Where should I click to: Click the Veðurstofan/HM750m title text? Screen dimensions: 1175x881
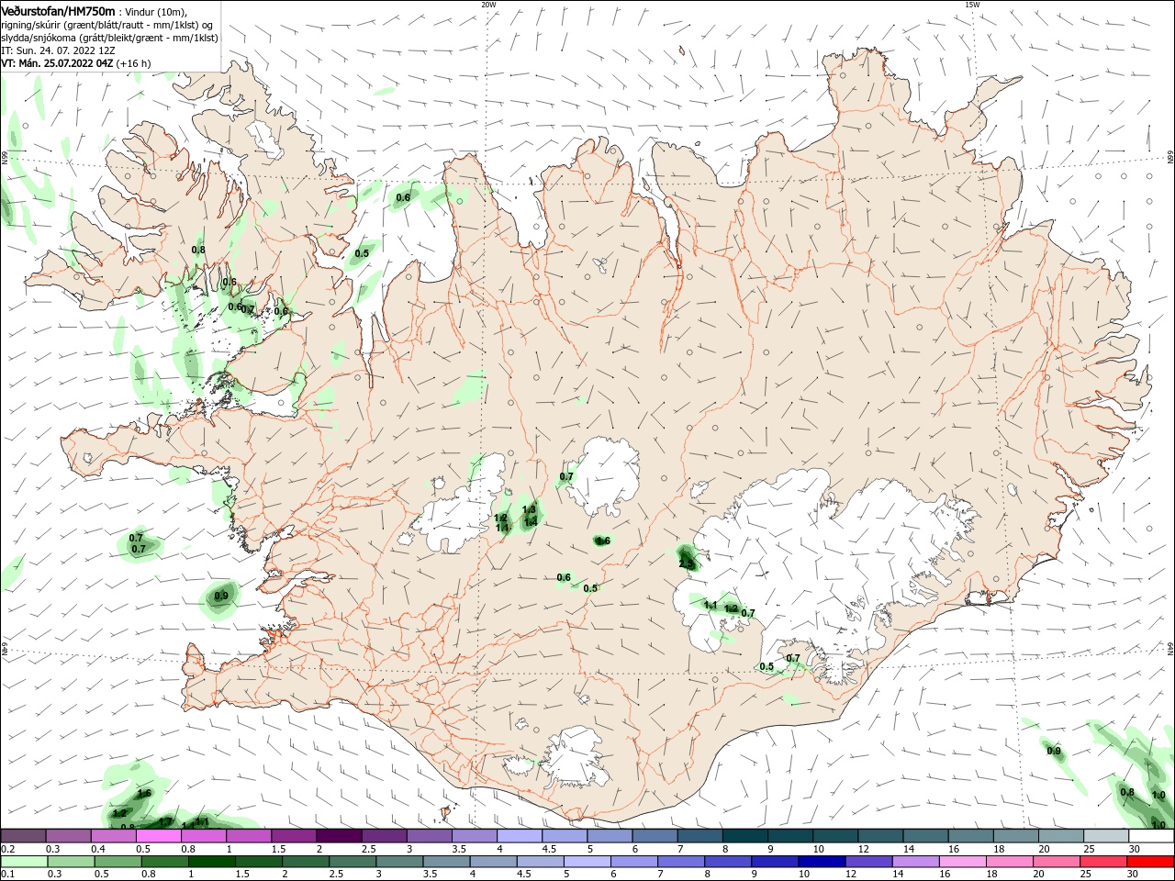tap(58, 11)
